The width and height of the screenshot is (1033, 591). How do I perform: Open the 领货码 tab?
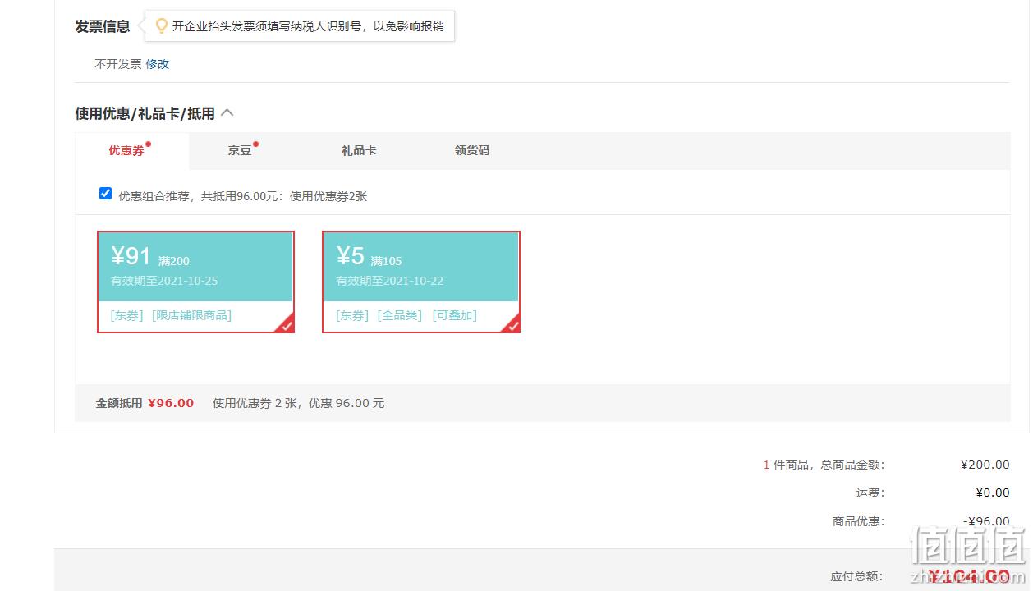472,150
